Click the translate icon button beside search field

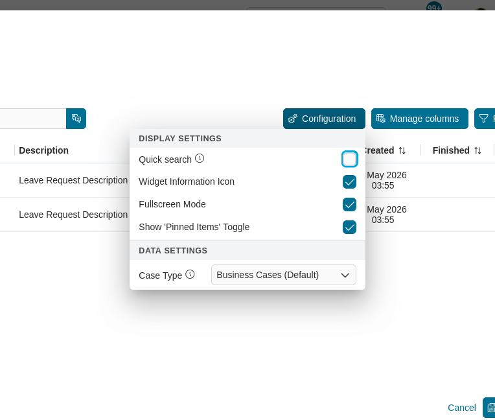pos(76,119)
